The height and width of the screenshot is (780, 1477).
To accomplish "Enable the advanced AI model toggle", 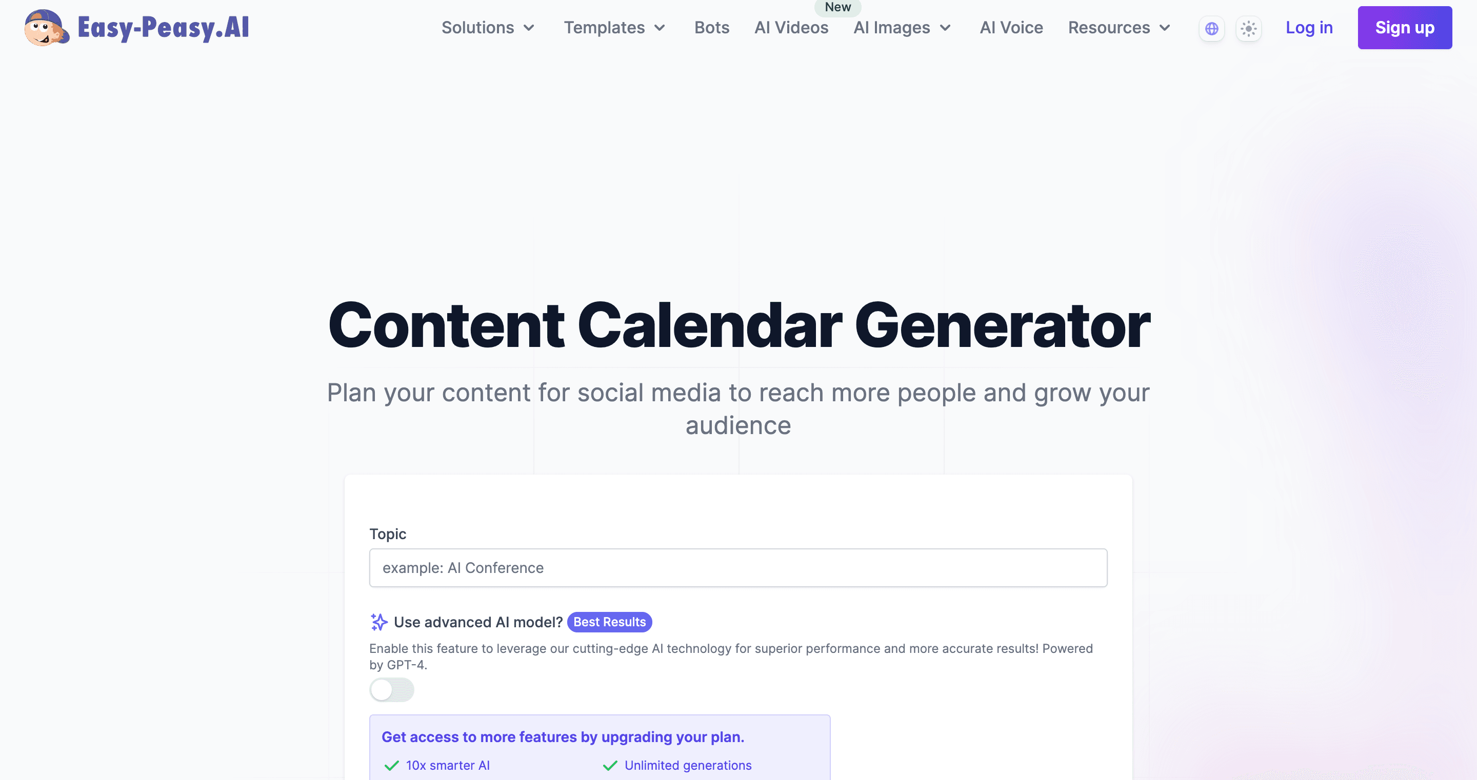I will point(392,690).
